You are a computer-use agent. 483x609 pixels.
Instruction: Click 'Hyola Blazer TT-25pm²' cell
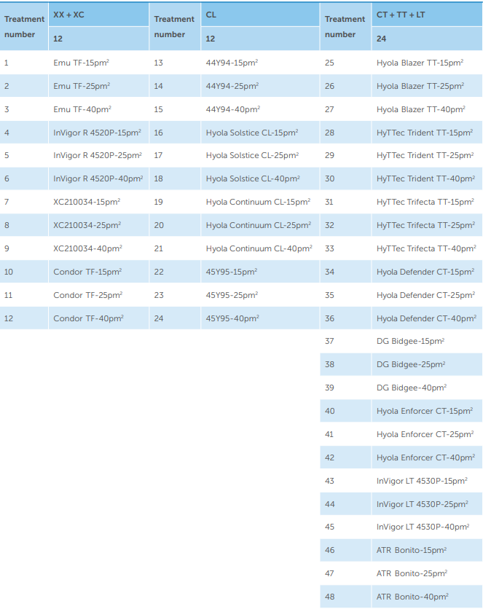427,86
